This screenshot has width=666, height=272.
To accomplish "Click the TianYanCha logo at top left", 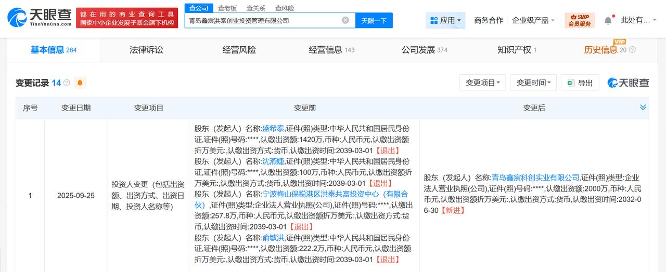I will [x=40, y=17].
